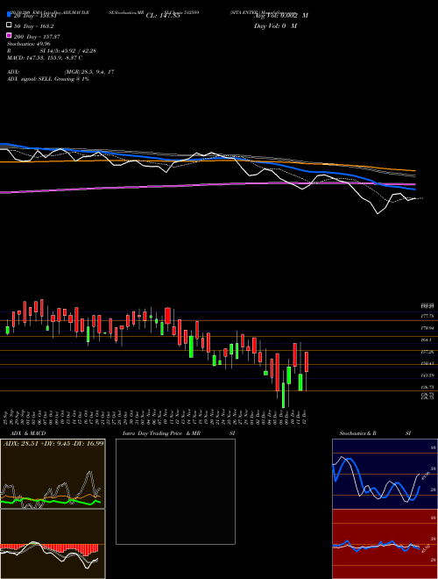Click the 143.59 price axis label
This screenshot has width=438, height=579.
point(428,375)
